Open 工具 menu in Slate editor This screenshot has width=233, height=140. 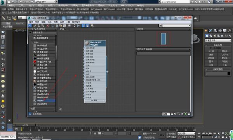68,22
